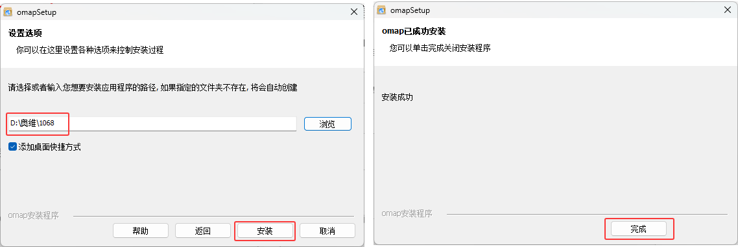
Task: Click the omapSetup icon in right window title bar
Action: click(x=382, y=10)
